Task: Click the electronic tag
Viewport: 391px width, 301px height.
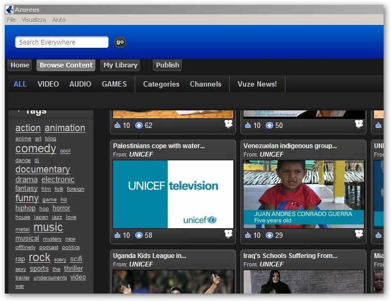Action: coord(58,179)
